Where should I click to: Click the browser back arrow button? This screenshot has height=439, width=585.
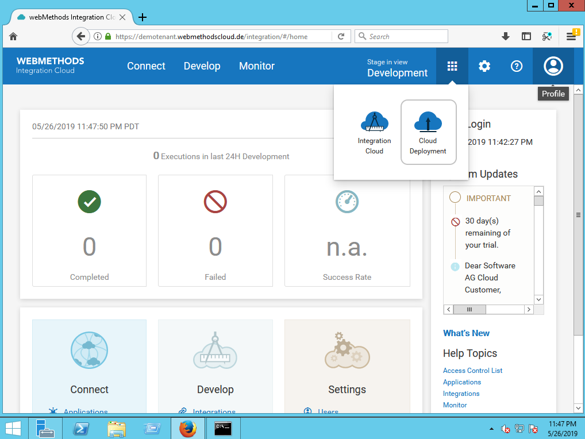(x=81, y=36)
